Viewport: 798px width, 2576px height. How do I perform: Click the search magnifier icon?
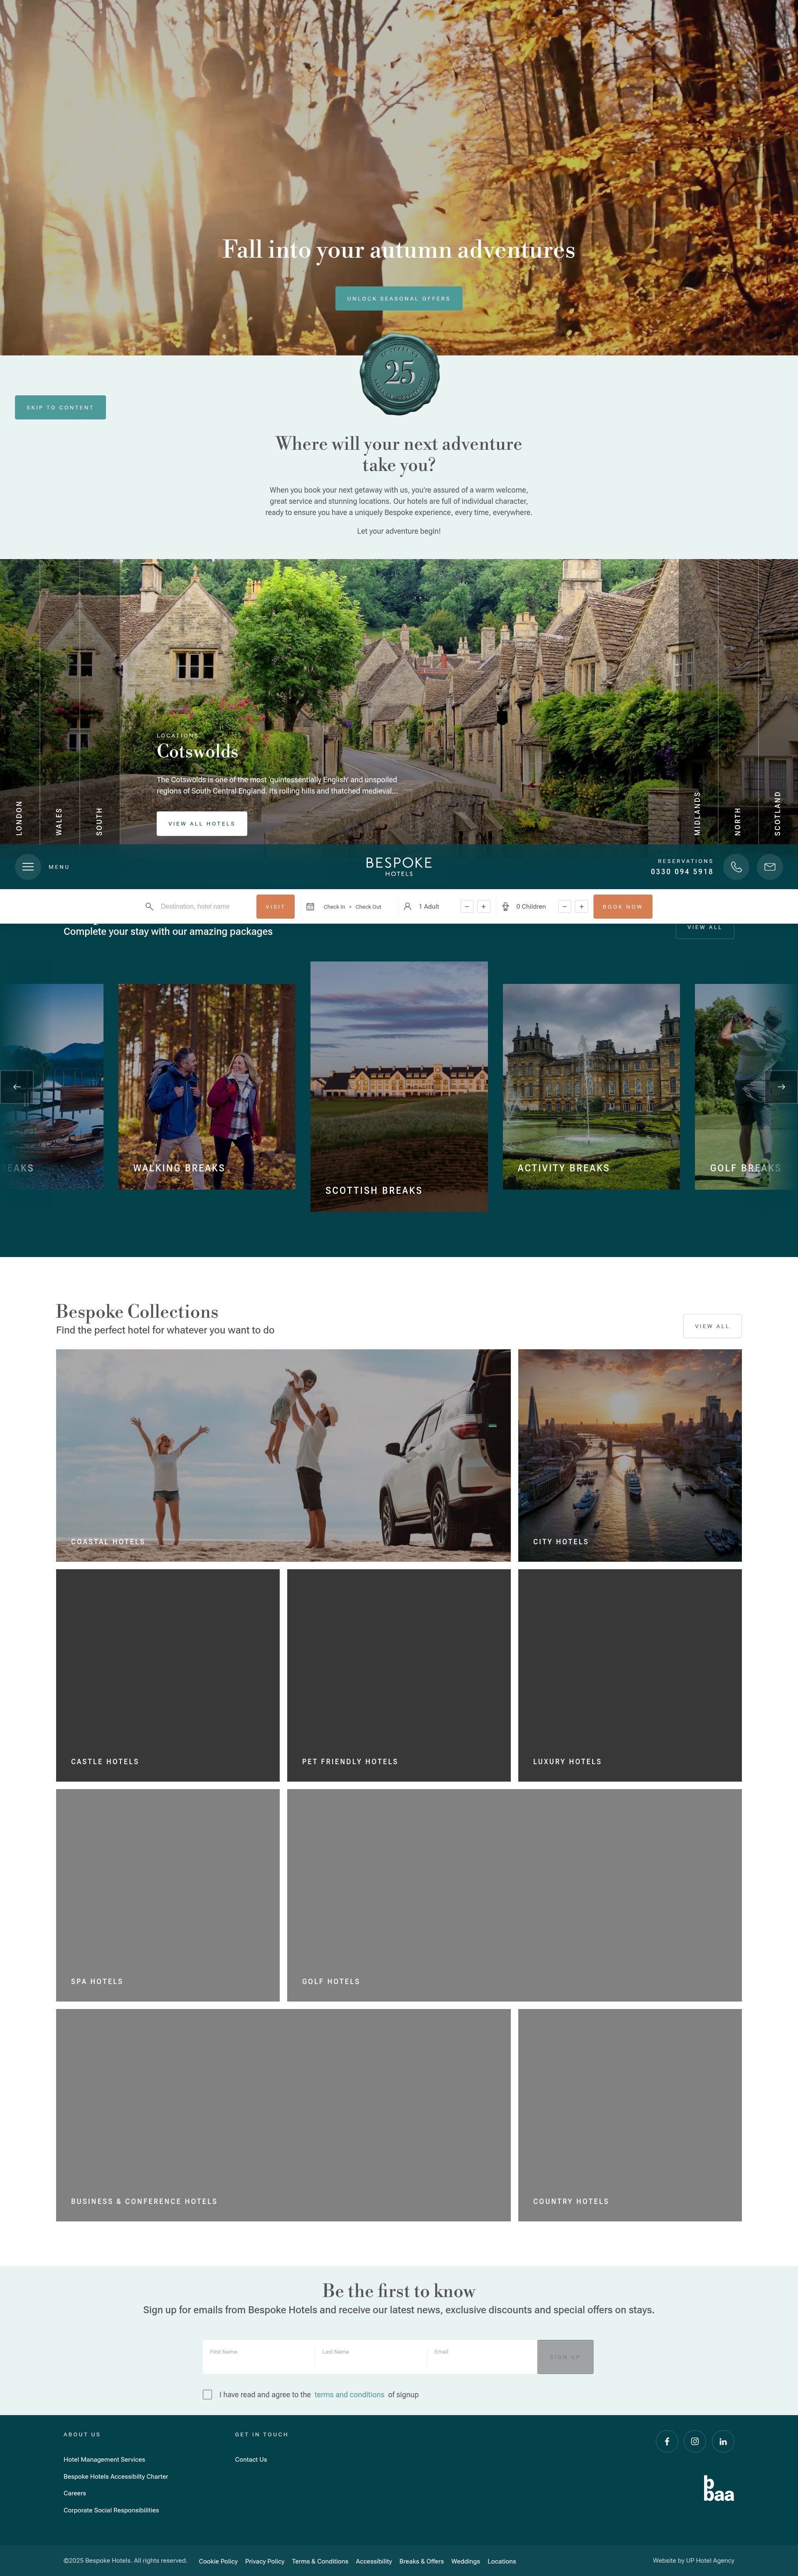[x=149, y=907]
